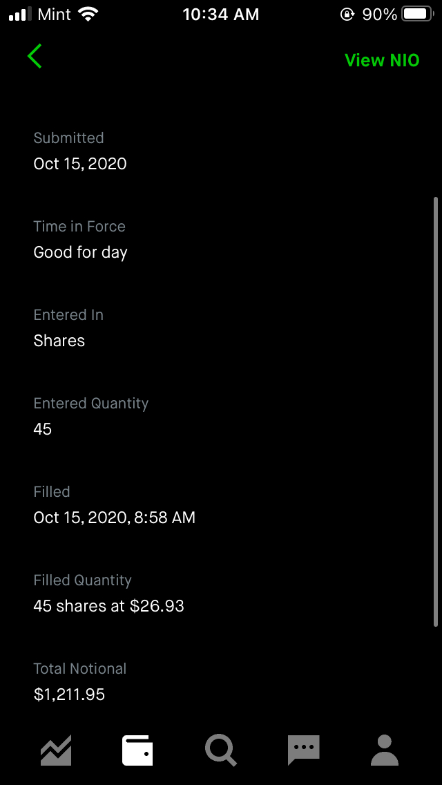
Task: Select the Entered In Shares value
Action: 59,341
